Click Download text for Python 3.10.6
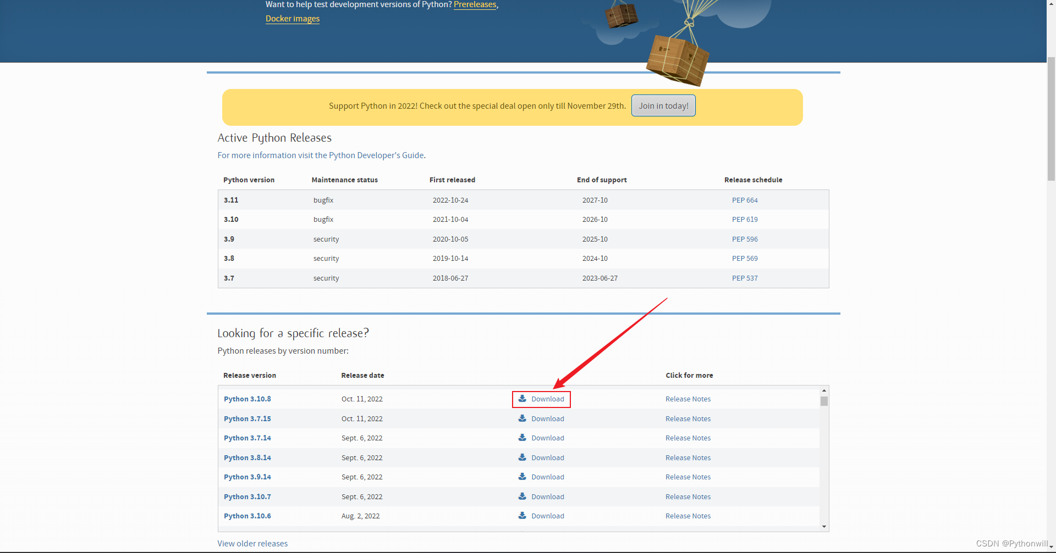1056x553 pixels. point(548,516)
